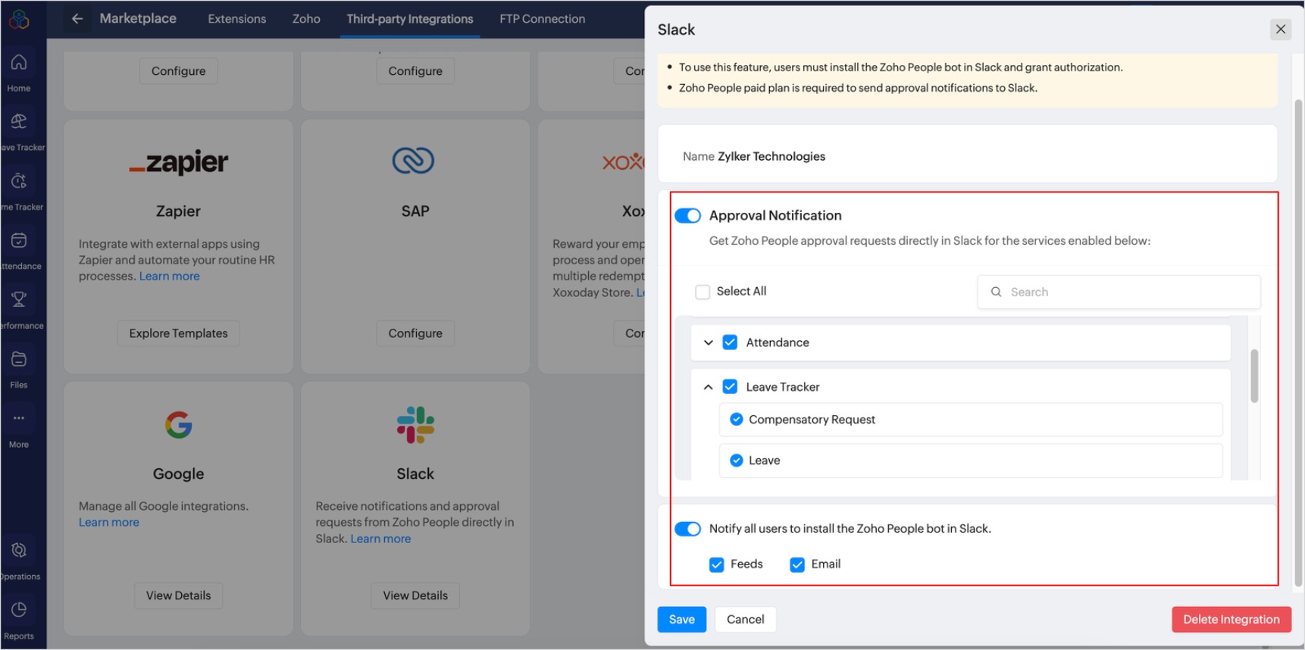
Task: View Details for Google
Action: (179, 595)
